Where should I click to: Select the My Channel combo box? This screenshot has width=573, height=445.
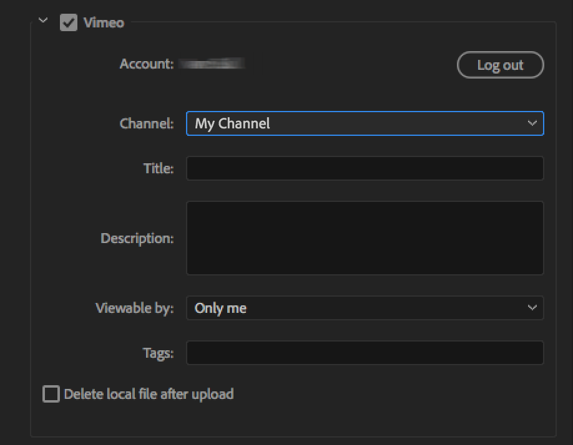(x=365, y=123)
